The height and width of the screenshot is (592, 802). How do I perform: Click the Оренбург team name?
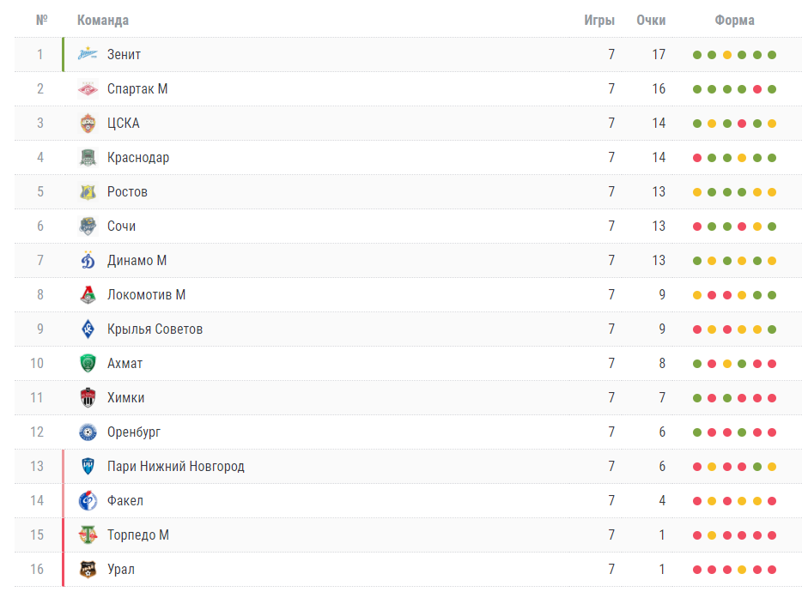(x=133, y=432)
